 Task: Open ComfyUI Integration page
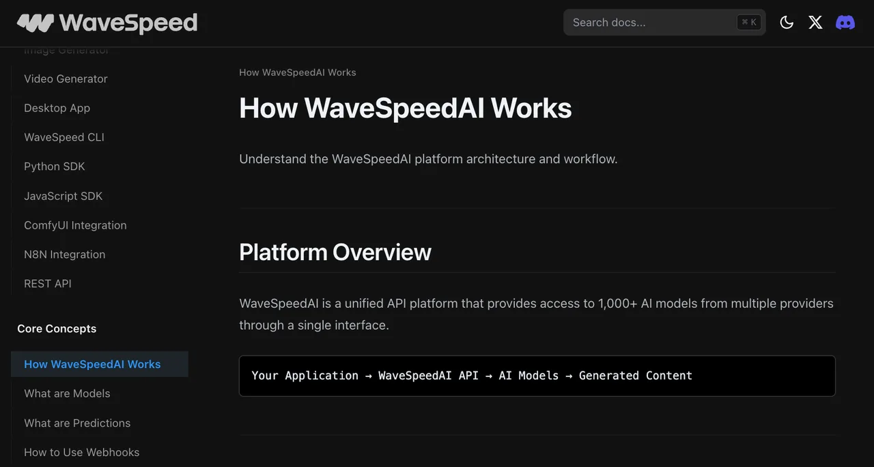coord(75,225)
